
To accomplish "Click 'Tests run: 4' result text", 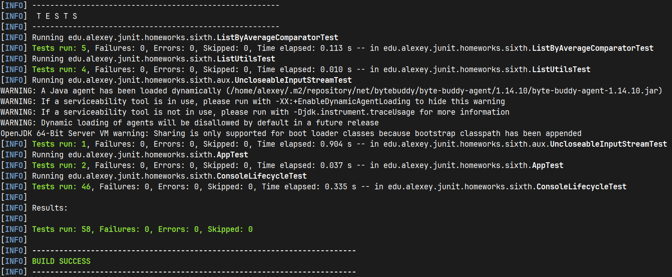I will coord(59,70).
